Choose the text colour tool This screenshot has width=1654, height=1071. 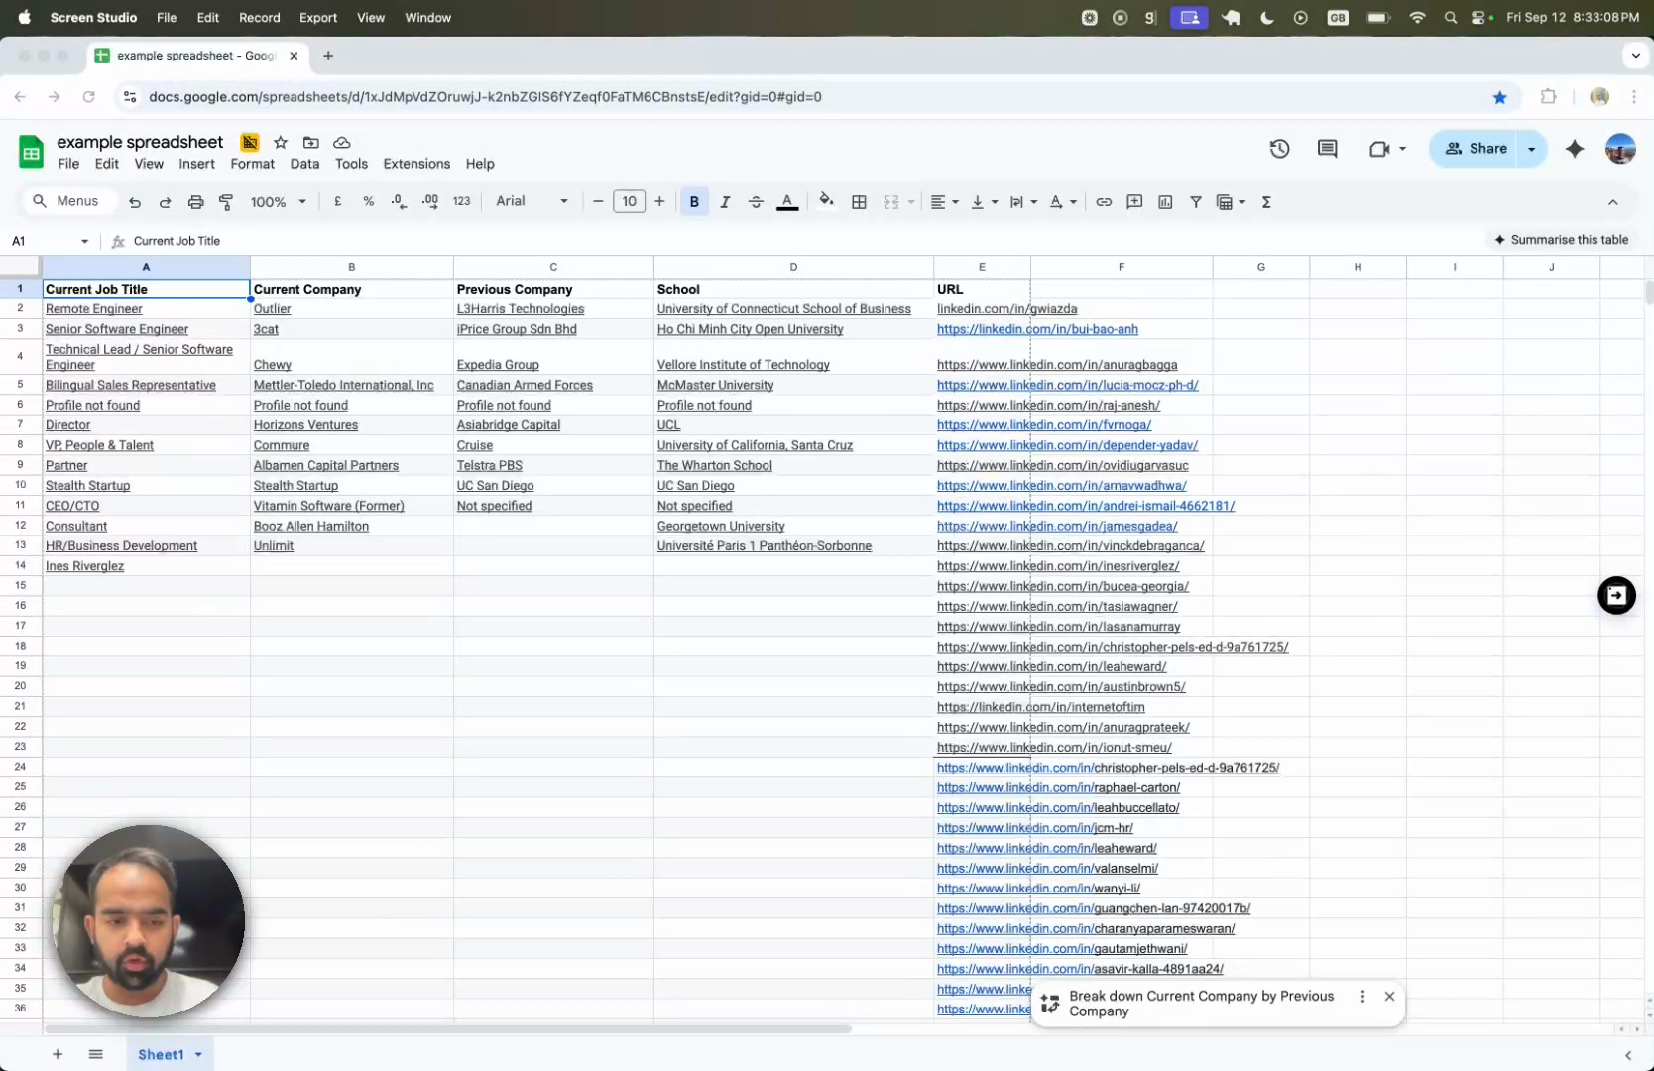[787, 202]
